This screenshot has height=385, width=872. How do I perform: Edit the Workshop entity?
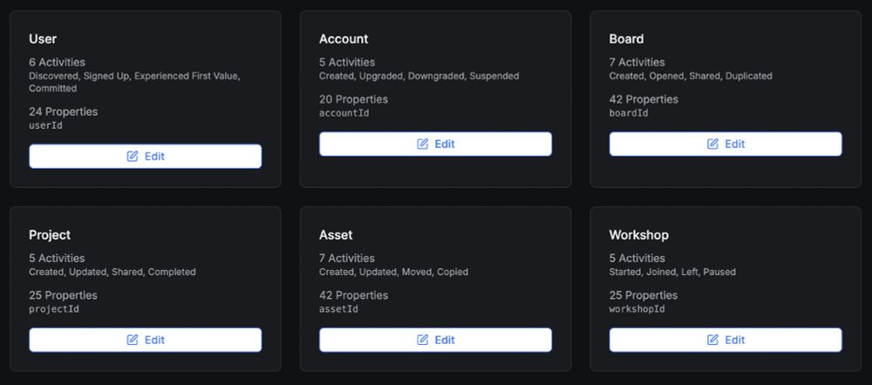click(726, 340)
